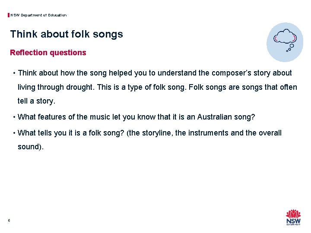Click the "NSW" lettering in the logo
The width and height of the screenshot is (311, 233).
click(x=293, y=220)
